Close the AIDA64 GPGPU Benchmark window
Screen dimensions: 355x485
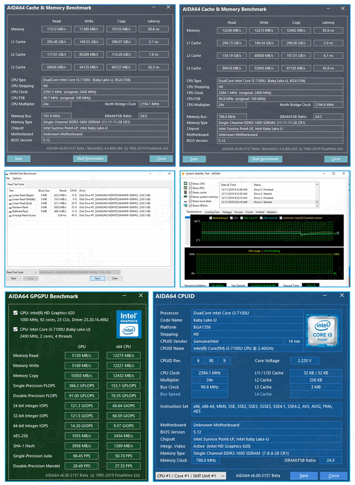[141, 295]
